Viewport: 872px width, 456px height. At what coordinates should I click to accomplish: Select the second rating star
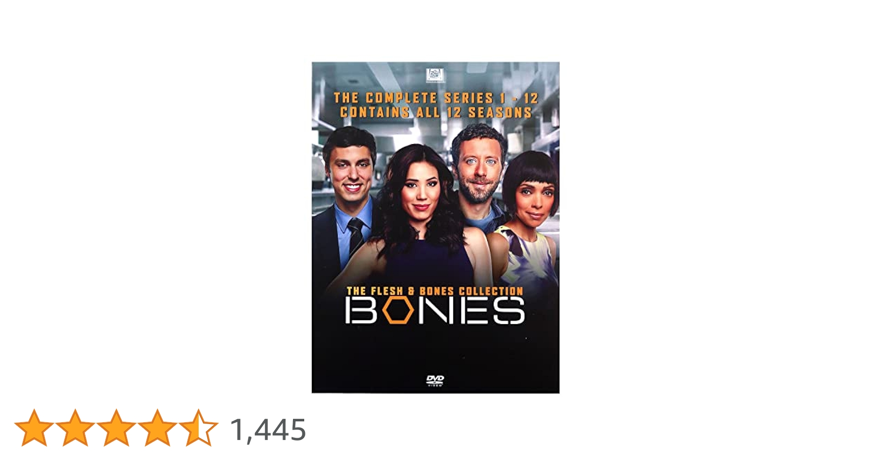pyautogui.click(x=75, y=428)
